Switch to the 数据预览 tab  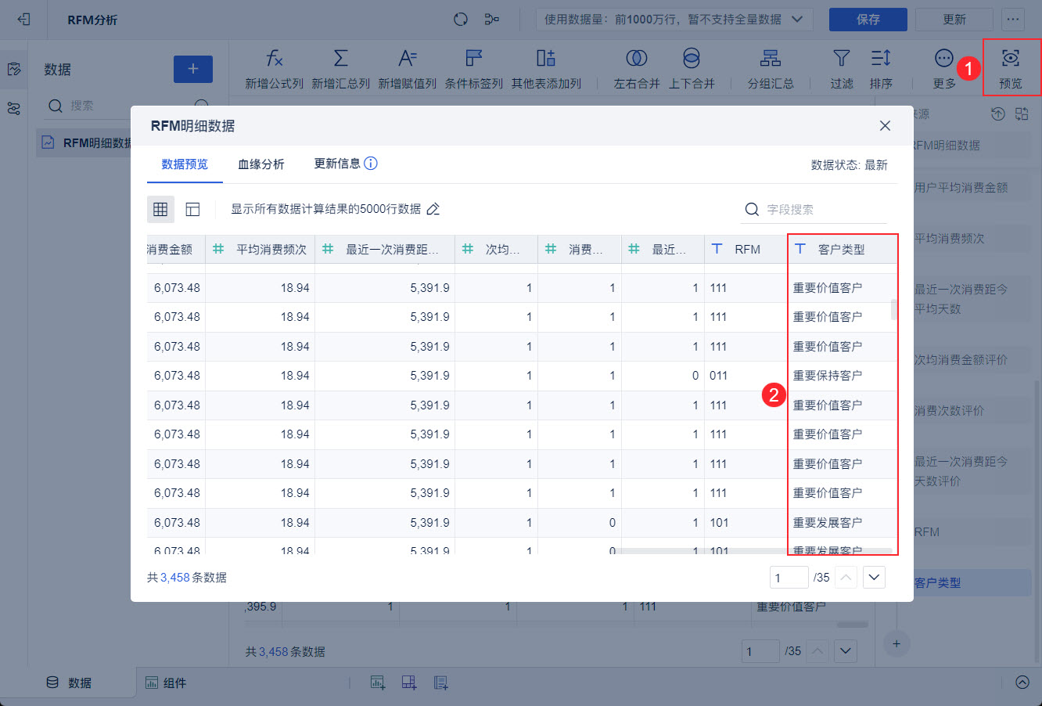[185, 164]
